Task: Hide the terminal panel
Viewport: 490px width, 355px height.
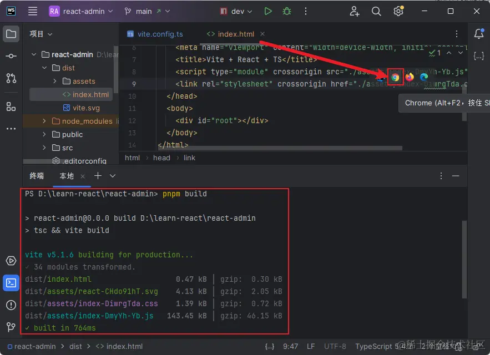Action: tap(456, 176)
